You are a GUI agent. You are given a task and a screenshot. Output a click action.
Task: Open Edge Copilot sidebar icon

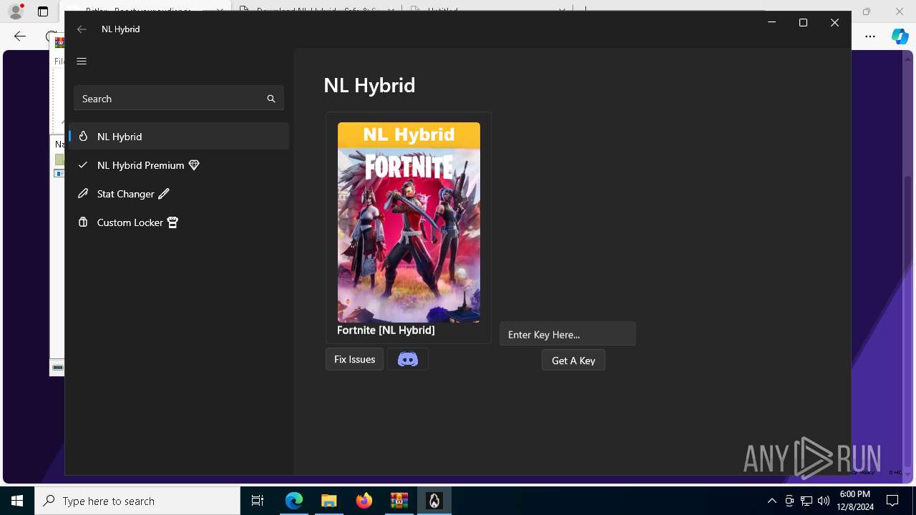tap(900, 36)
